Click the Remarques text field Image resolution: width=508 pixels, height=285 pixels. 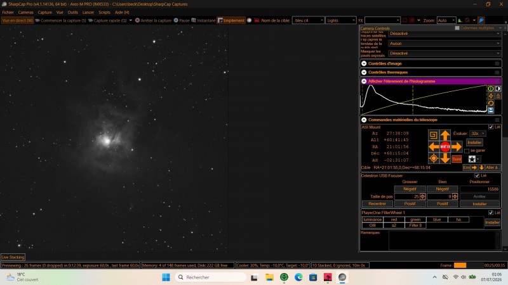[x=444, y=241]
